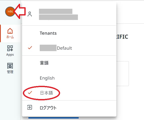The height and width of the screenshot is (120, 144).
Task: Click the logout arrow icon
Action: [30, 107]
